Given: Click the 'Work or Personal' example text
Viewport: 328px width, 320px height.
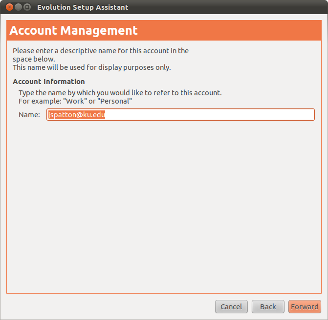Looking at the screenshot, I should click(75, 101).
